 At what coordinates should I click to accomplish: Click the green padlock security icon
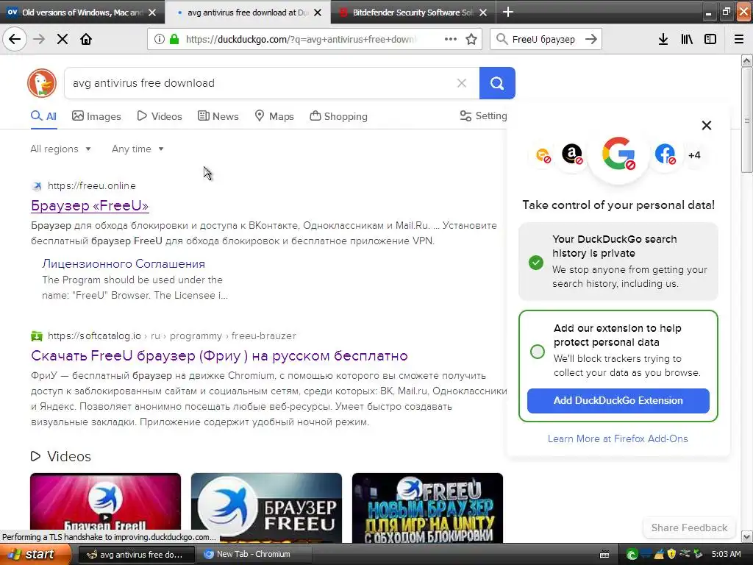(x=174, y=39)
